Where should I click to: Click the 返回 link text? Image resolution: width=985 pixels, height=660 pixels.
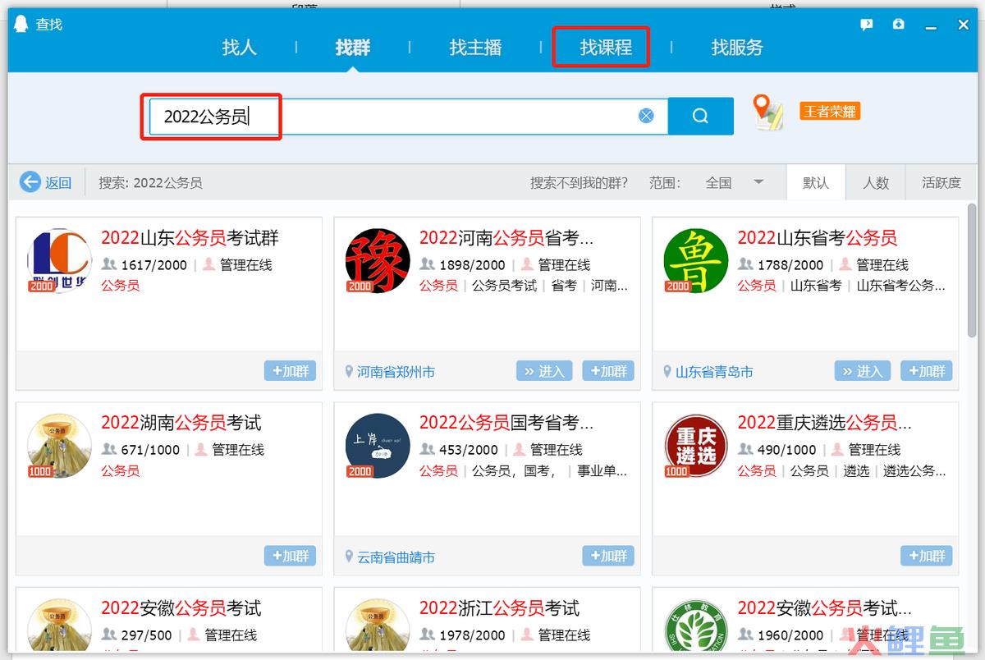[58, 183]
